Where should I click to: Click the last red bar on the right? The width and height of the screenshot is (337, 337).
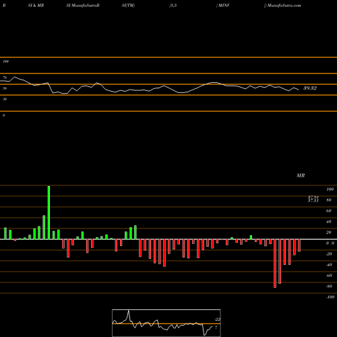[x=299, y=245]
